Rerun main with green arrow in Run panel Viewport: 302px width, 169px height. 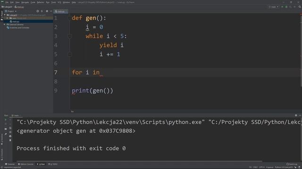(6, 120)
